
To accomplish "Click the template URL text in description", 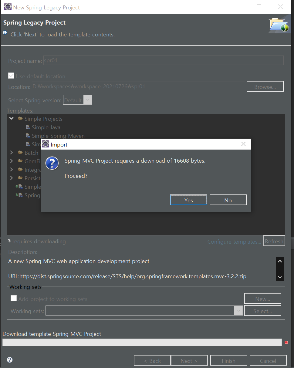I will [x=127, y=276].
